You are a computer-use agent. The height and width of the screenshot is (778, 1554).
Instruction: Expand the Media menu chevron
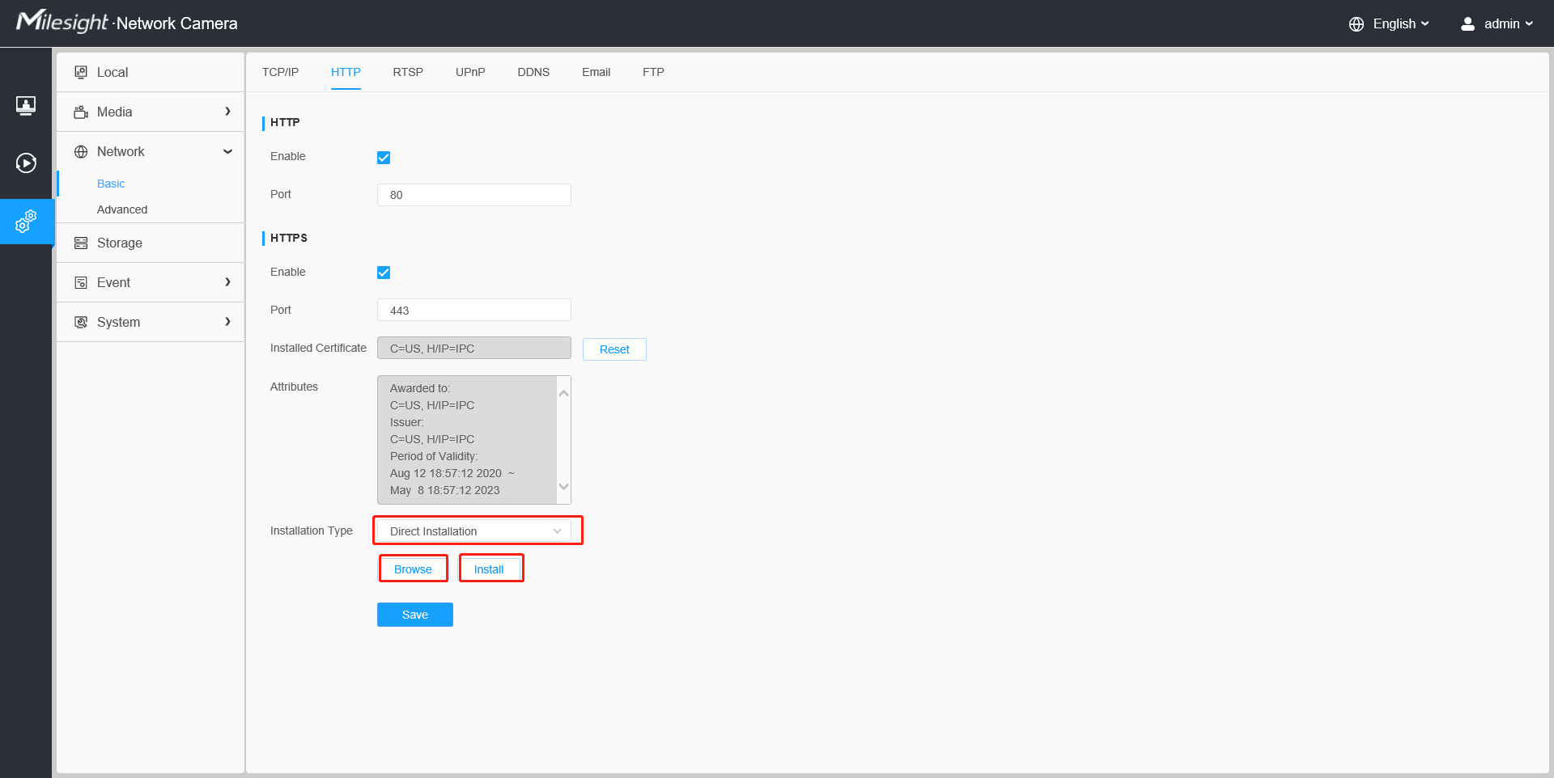(227, 112)
